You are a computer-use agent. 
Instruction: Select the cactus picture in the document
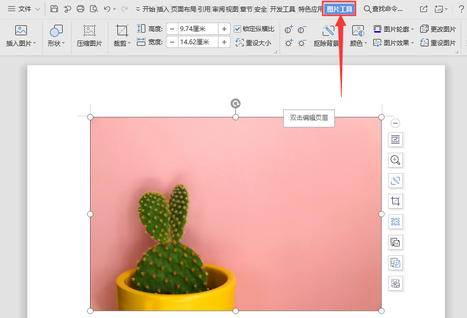click(x=235, y=214)
